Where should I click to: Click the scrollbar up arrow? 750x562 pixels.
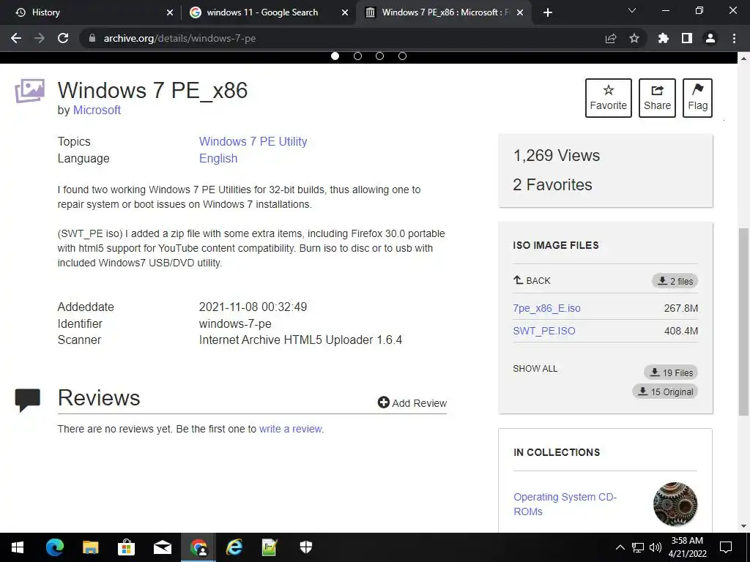point(743,59)
